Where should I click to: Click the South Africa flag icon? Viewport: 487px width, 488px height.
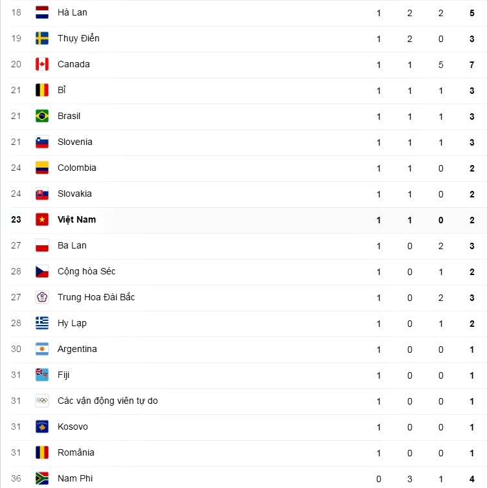pos(42,478)
